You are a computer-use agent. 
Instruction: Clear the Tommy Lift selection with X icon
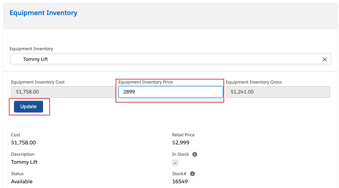tap(325, 59)
